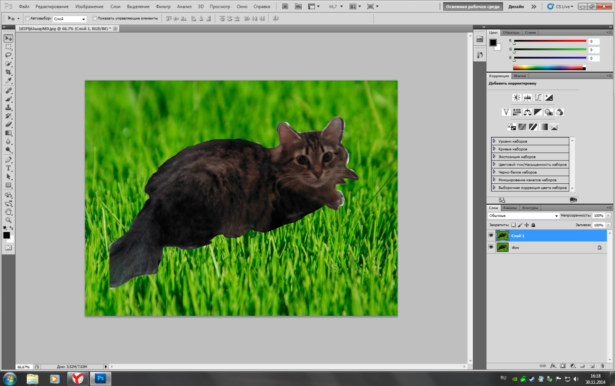Click the color spectrum ramp in the Цвет panel
615x386 pixels.
549,68
